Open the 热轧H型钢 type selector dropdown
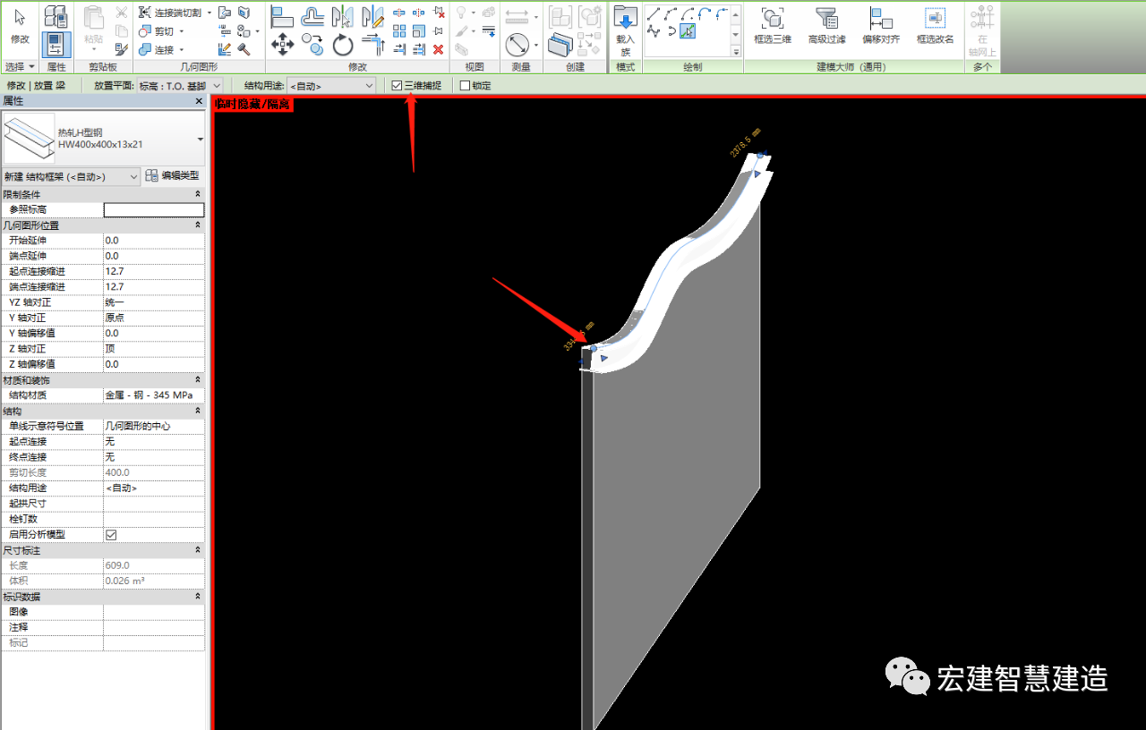This screenshot has width=1146, height=730. [x=200, y=139]
